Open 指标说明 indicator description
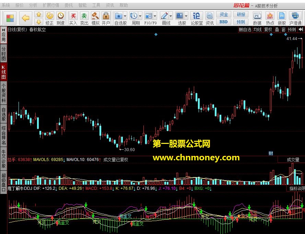The image size is (305, 234). coord(296,188)
